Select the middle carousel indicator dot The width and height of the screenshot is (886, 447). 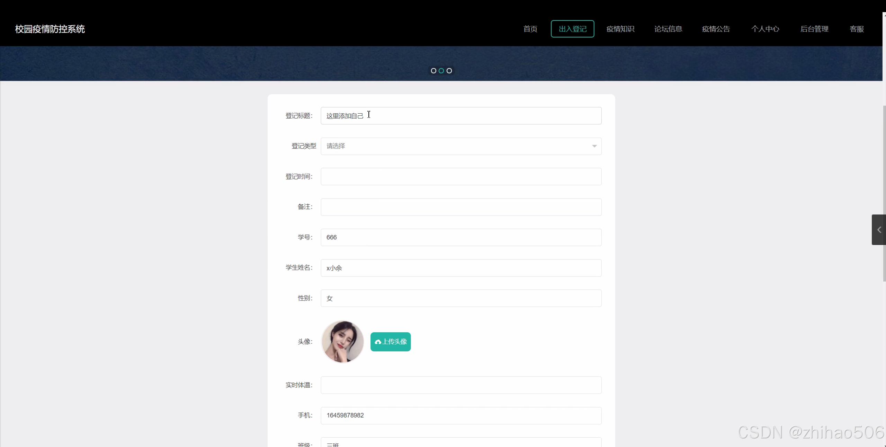click(441, 71)
